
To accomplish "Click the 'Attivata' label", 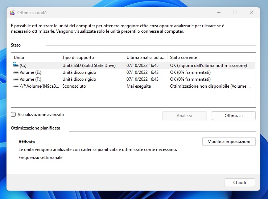I will [x=27, y=142].
